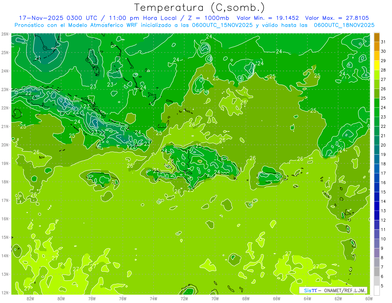
Task: Click the '16N' latitude axis label
Action: (5, 219)
